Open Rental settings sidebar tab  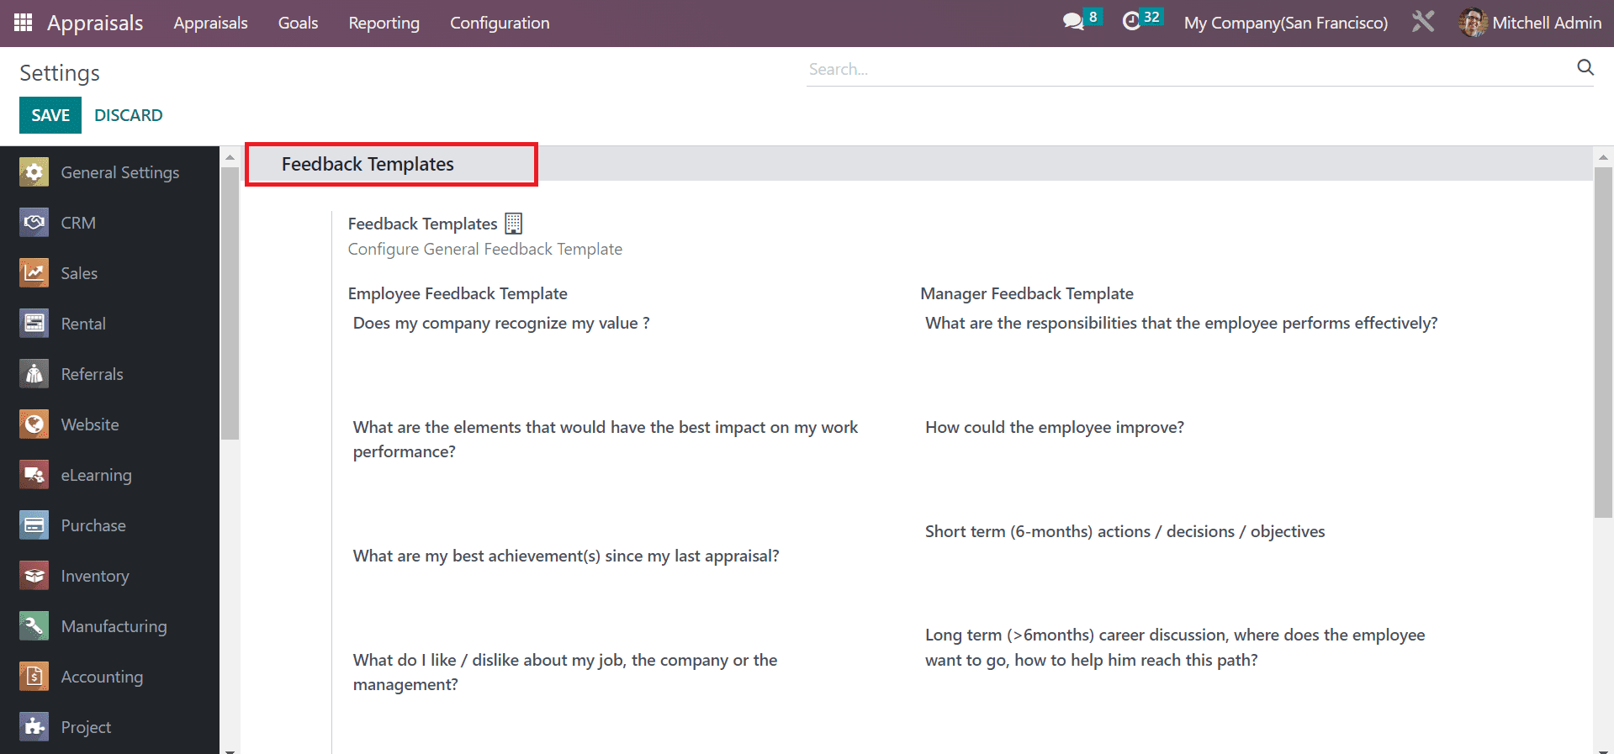pos(110,324)
